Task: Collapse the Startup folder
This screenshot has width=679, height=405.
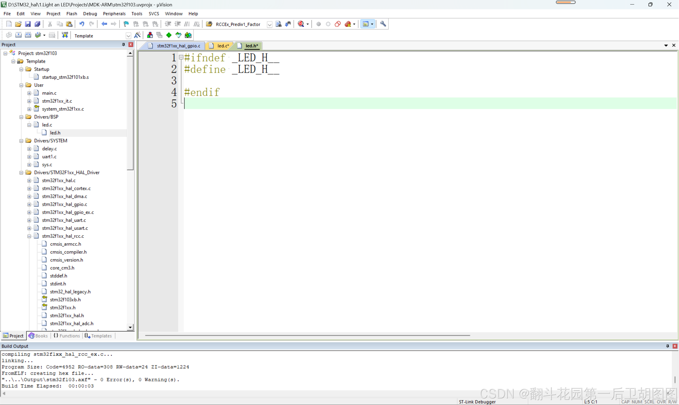Action: click(x=21, y=69)
